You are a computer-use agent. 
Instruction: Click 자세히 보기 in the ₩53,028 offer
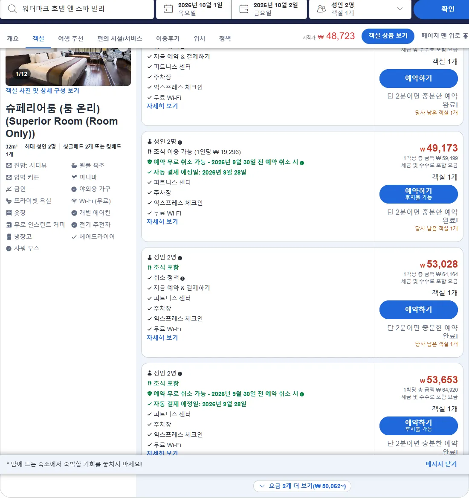(x=162, y=338)
